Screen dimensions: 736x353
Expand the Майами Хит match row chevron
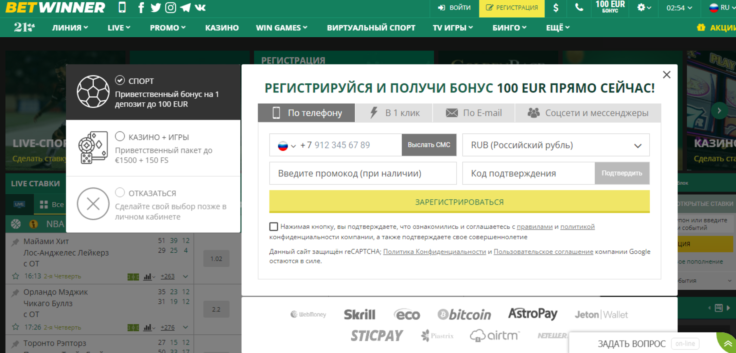(x=185, y=277)
